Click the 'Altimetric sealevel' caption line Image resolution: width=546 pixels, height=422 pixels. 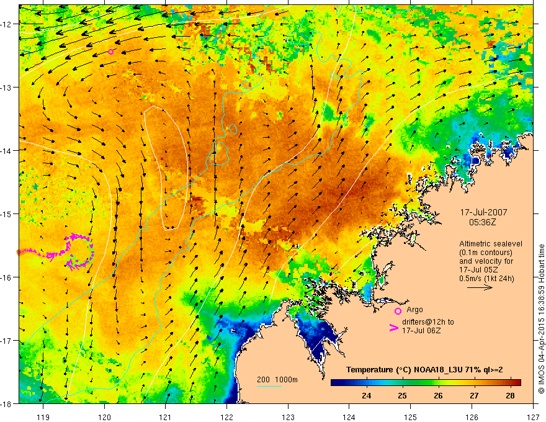point(491,244)
